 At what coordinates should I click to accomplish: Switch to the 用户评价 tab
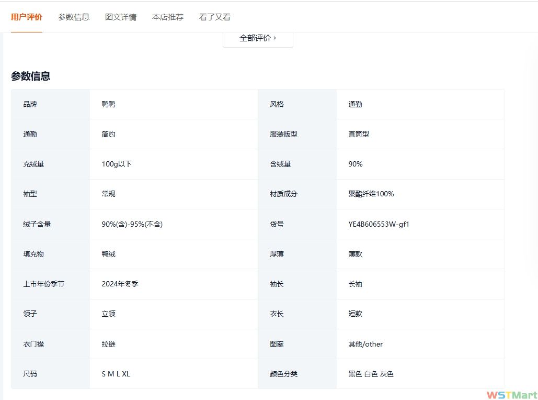tap(27, 17)
